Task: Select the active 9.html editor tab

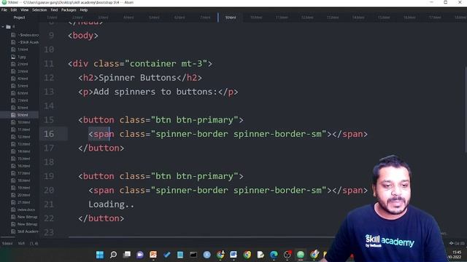Action: [x=231, y=17]
